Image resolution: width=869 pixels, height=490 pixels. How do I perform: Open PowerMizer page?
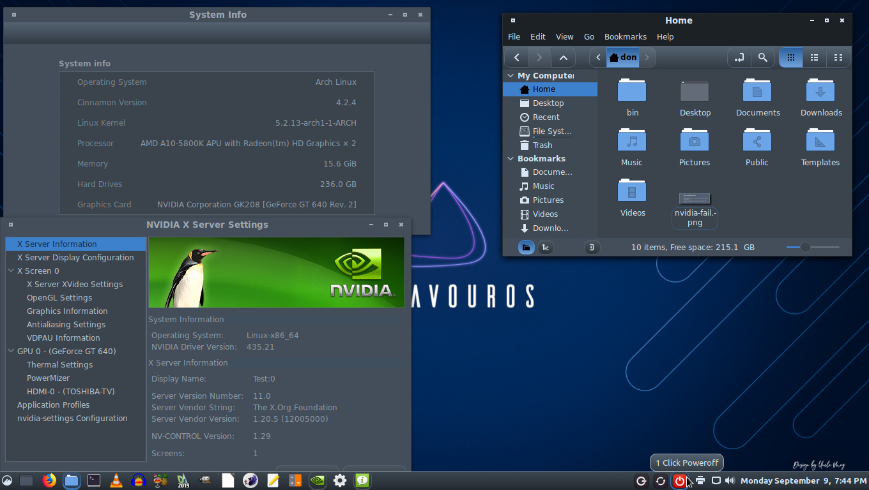[x=48, y=378]
